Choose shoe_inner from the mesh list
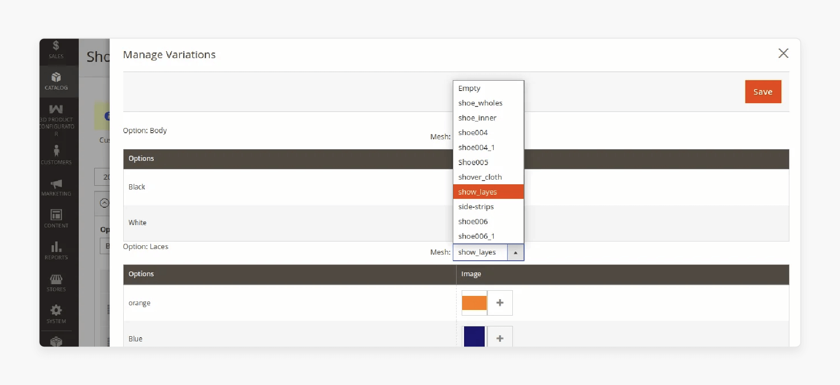840x385 pixels. coord(488,118)
